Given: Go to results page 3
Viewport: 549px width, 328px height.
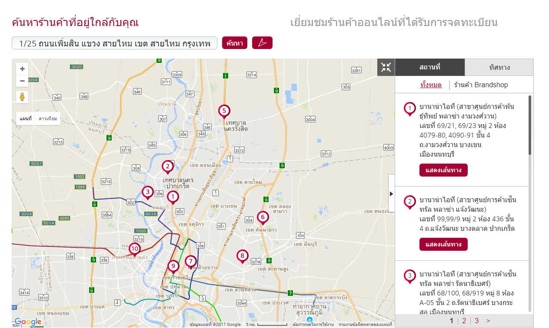Looking at the screenshot, I should [476, 321].
